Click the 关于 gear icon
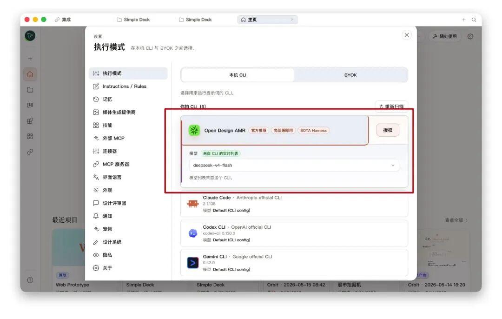Screen dimensions: 502x319 (x=96, y=268)
